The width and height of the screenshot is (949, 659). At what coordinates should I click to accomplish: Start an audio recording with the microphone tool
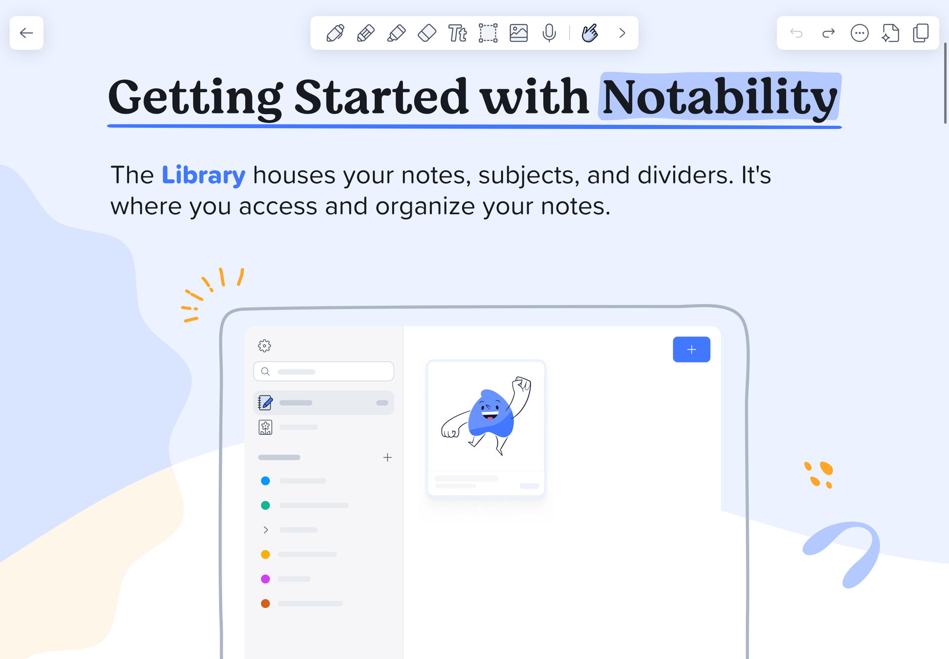(x=550, y=33)
